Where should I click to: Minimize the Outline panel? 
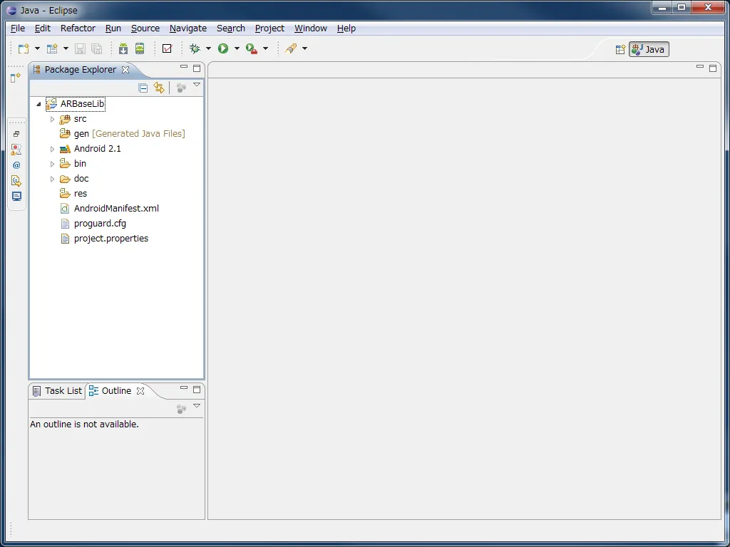click(184, 388)
